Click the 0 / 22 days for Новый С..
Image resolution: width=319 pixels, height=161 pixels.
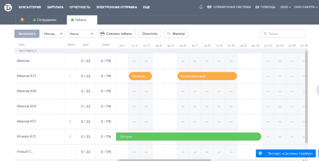(85, 152)
